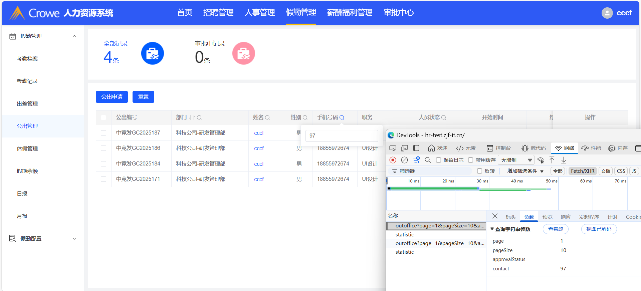
Task: Open the 无限制 throttling dropdown
Action: 516,160
